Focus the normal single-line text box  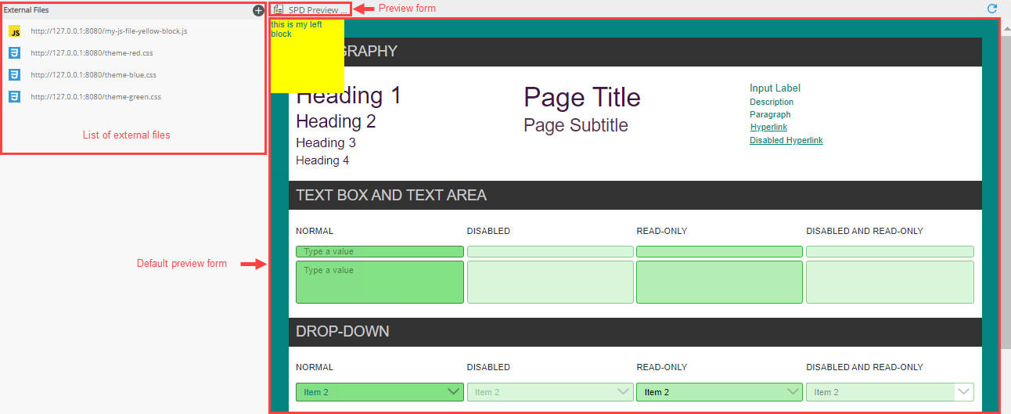pyautogui.click(x=380, y=251)
